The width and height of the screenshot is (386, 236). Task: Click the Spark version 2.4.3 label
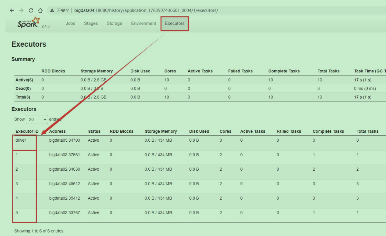pyautogui.click(x=45, y=26)
